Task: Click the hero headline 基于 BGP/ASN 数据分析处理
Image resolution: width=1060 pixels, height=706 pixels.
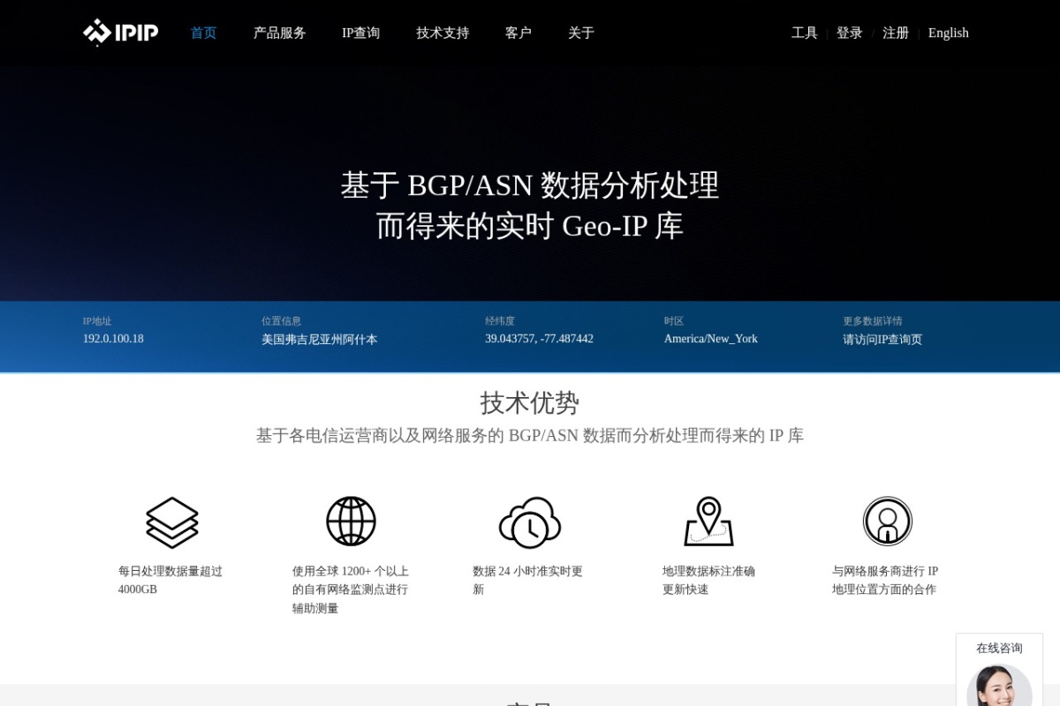Action: click(x=530, y=185)
